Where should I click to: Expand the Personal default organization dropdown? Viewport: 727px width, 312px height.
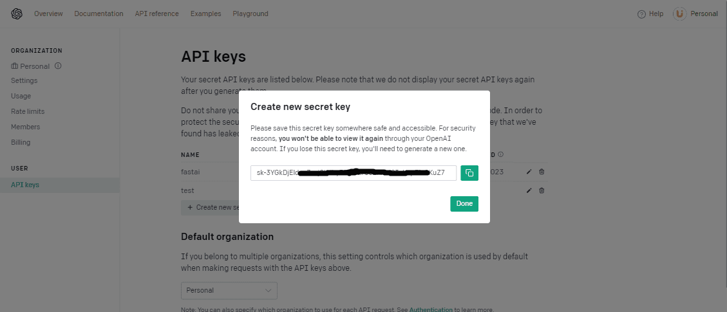(229, 291)
